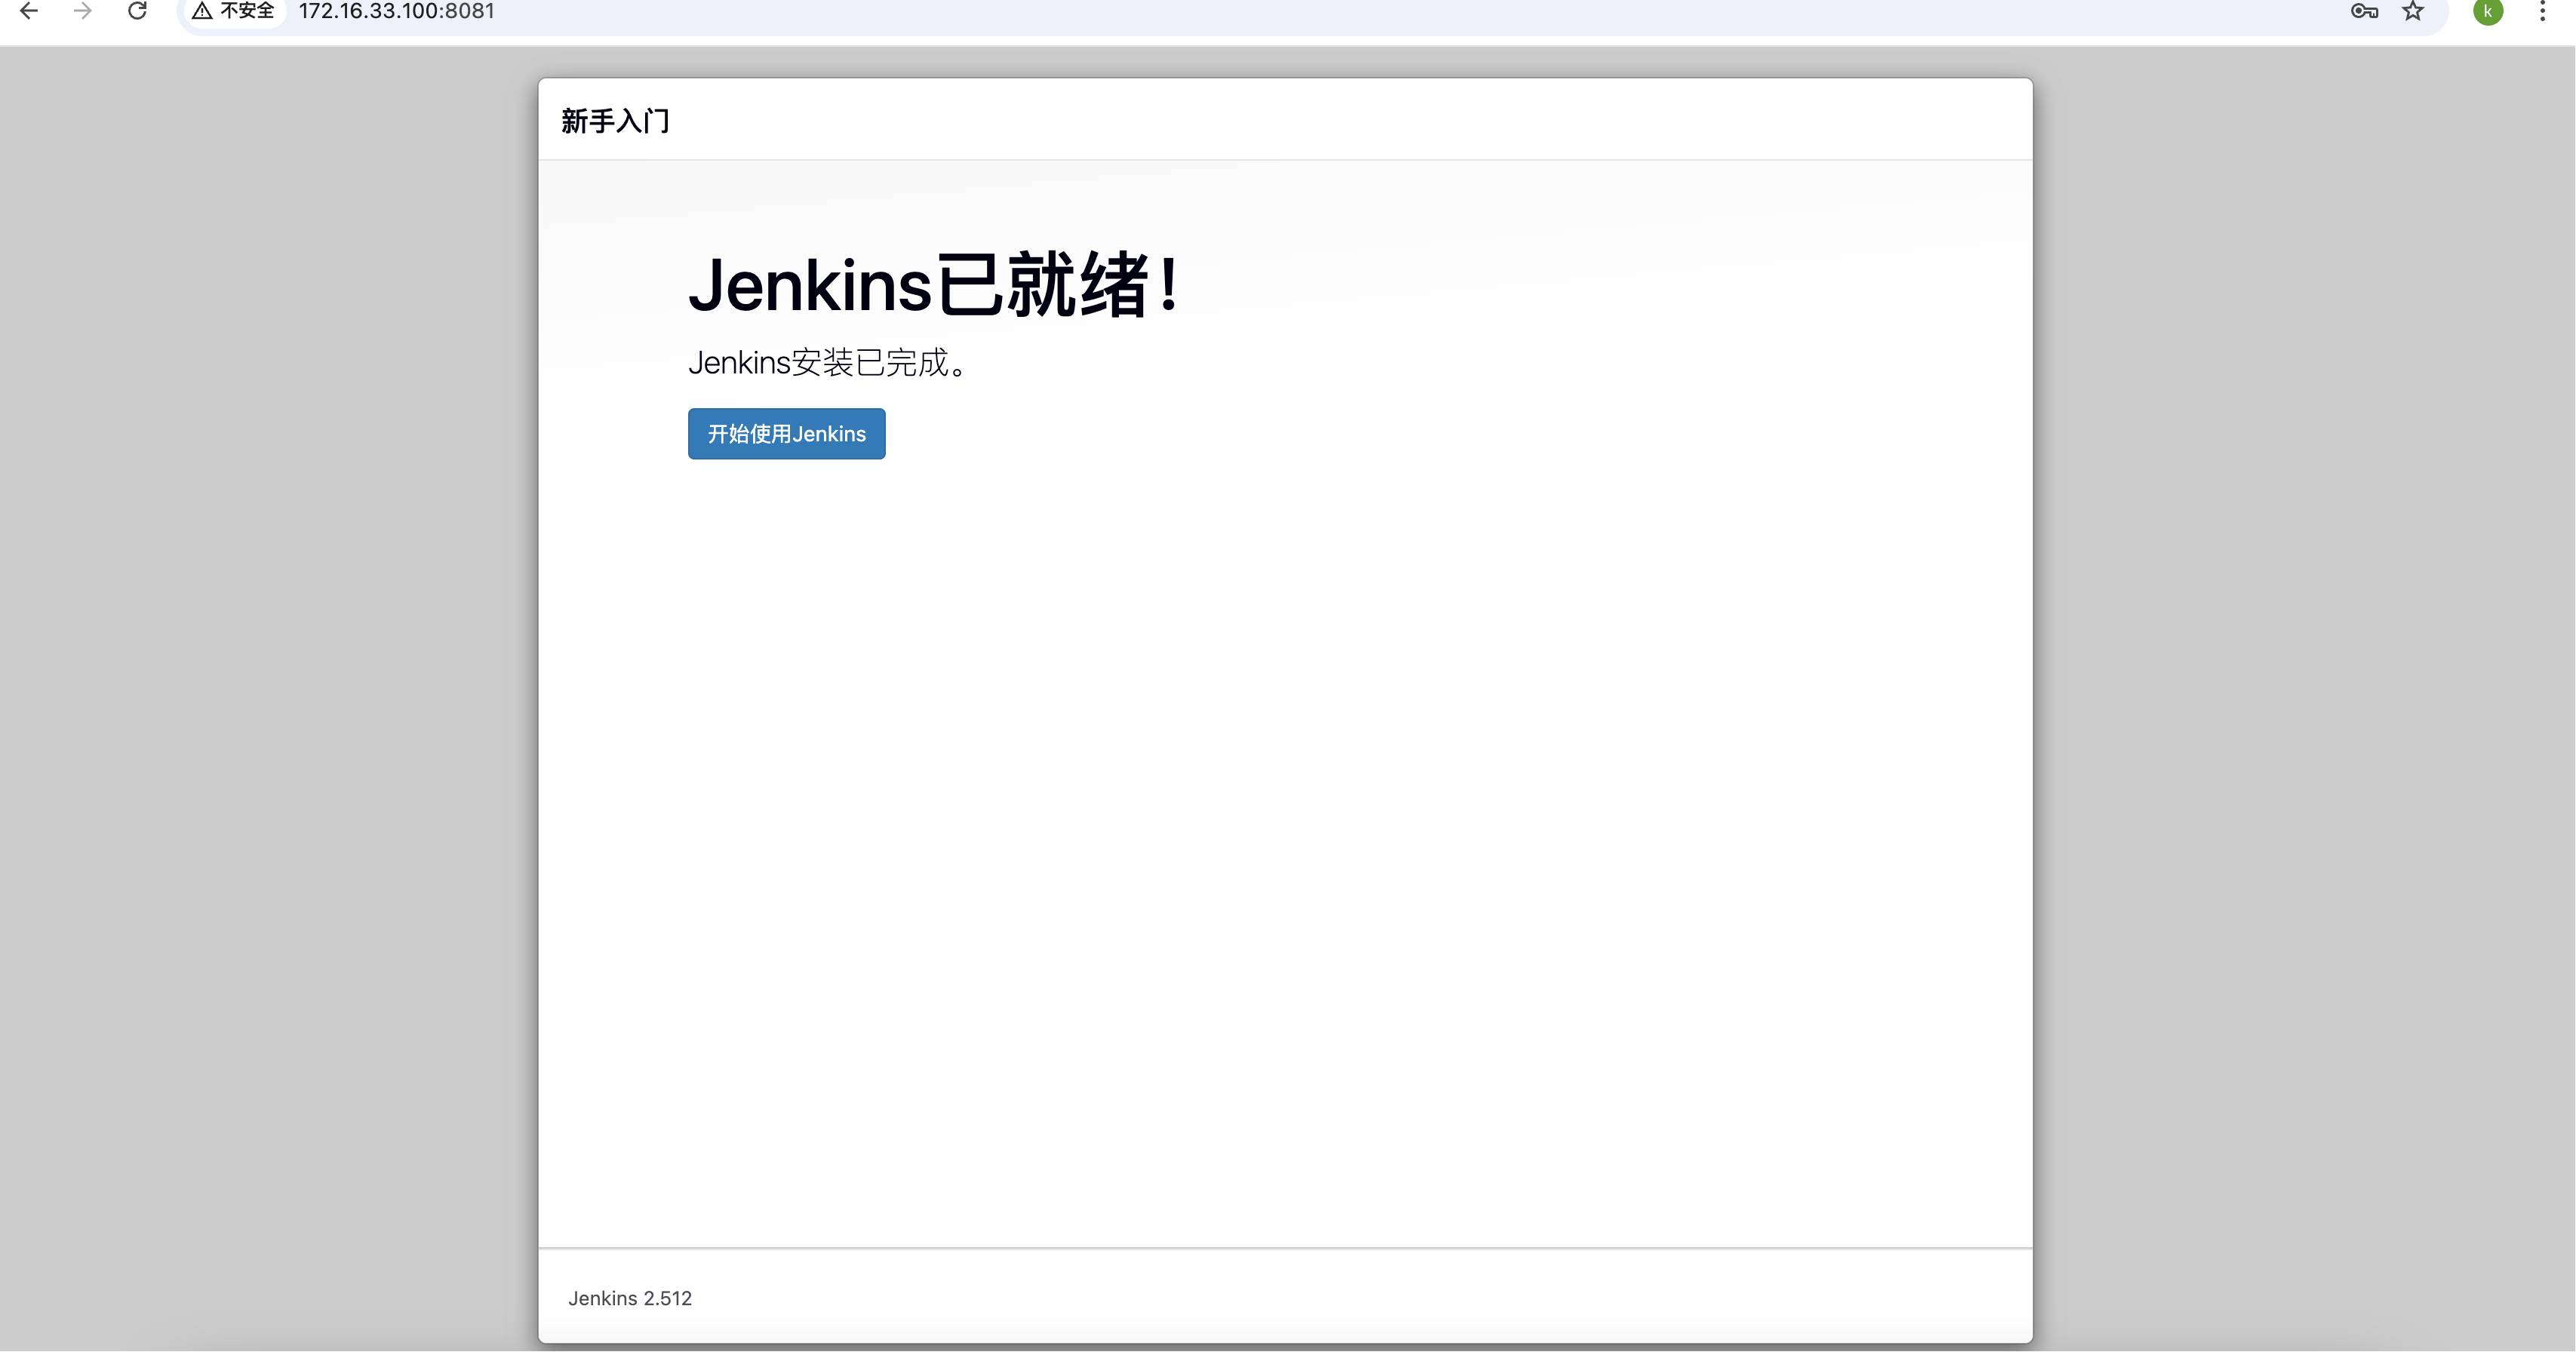Click the 新手入门 header title
2576x1352 pixels.
(x=615, y=121)
